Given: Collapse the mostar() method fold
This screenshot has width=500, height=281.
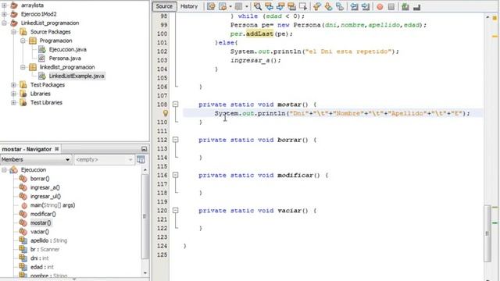Looking at the screenshot, I should pos(175,104).
